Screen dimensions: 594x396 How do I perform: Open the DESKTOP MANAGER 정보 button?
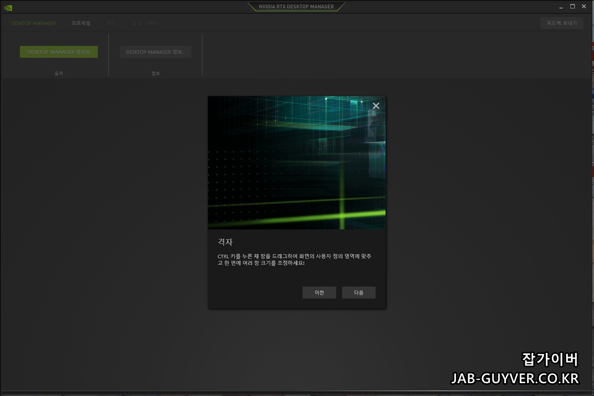click(155, 52)
